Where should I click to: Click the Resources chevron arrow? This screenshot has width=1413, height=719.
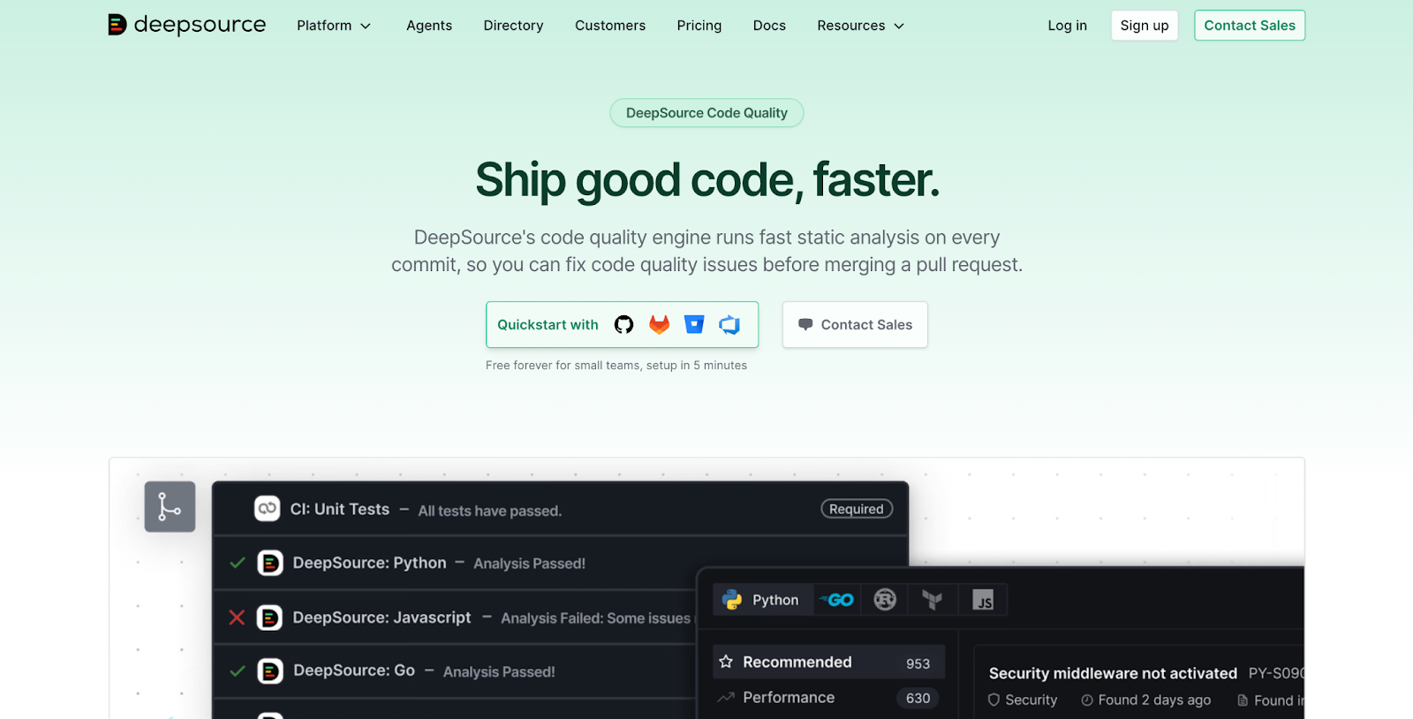pos(899,26)
